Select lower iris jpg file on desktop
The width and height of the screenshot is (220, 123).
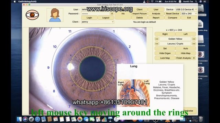201,70
